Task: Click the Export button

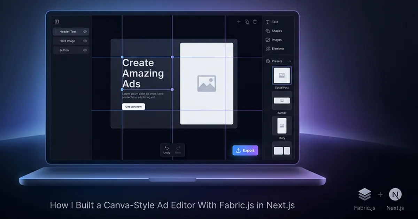Action: pyautogui.click(x=245, y=150)
